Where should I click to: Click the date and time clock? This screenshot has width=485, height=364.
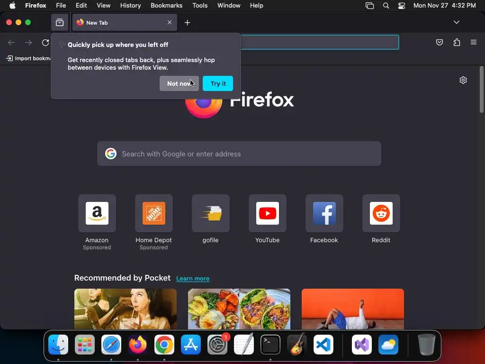coord(444,5)
